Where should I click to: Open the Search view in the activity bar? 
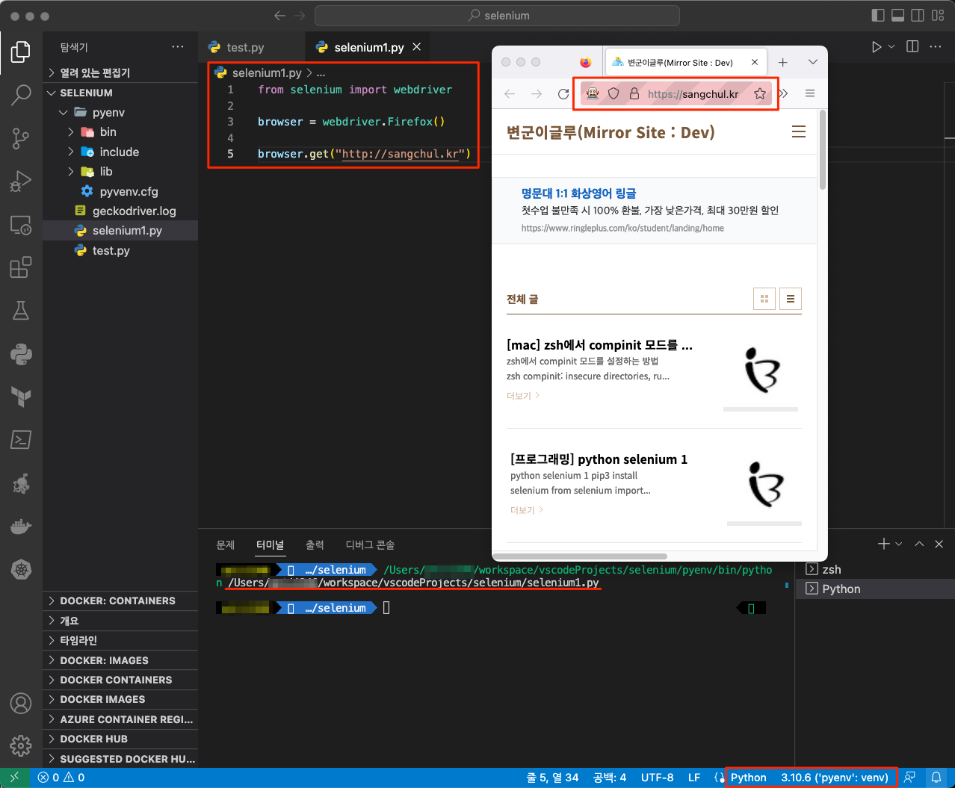(20, 95)
